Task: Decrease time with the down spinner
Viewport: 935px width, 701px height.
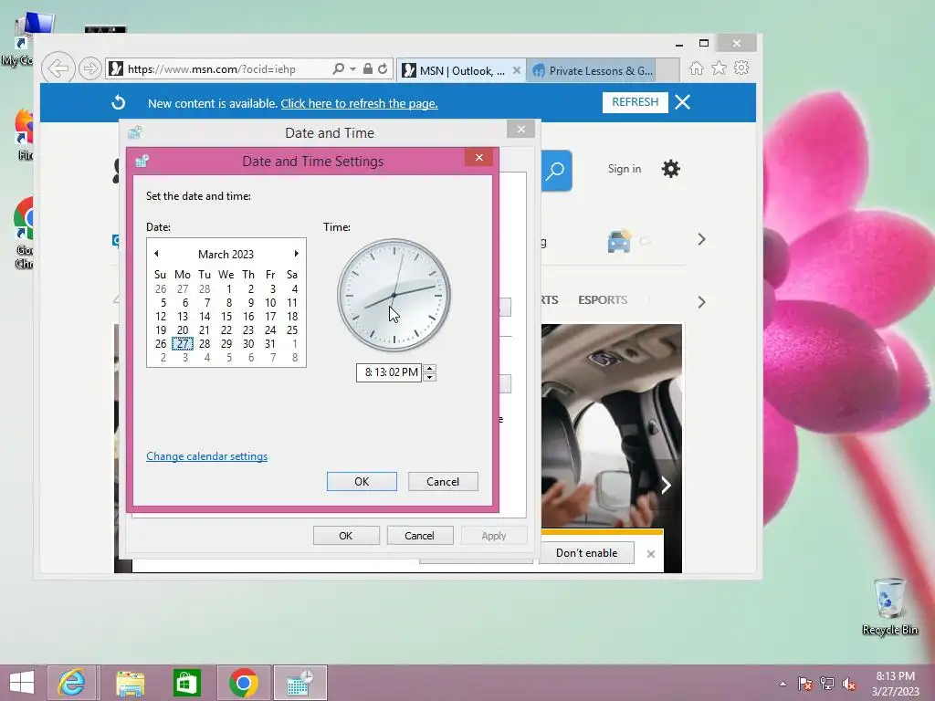Action: 429,377
